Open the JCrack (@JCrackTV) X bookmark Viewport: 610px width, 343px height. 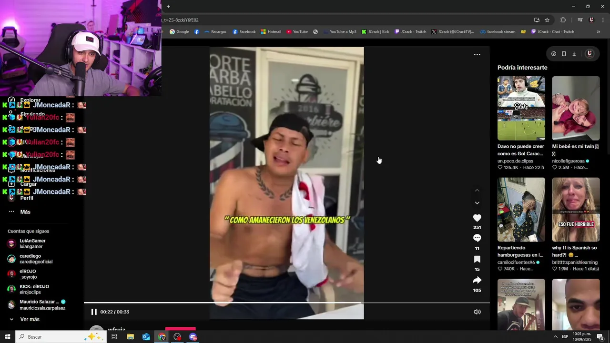453,32
